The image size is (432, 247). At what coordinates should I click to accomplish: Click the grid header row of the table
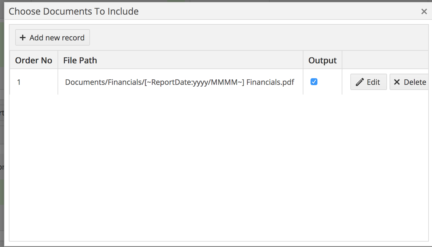(172, 60)
